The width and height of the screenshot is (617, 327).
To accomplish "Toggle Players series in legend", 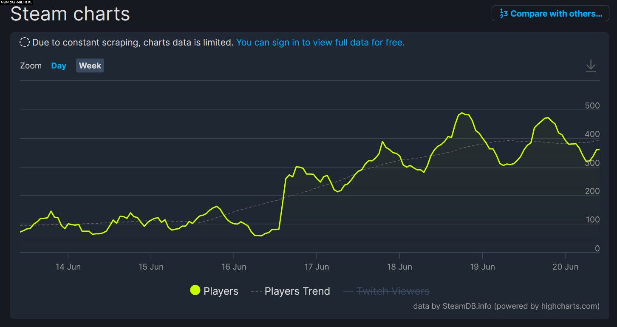I will point(221,291).
